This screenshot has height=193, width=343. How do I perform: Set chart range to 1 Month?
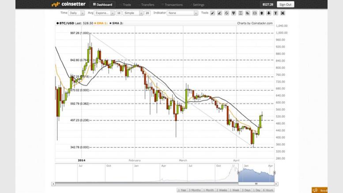point(208,190)
